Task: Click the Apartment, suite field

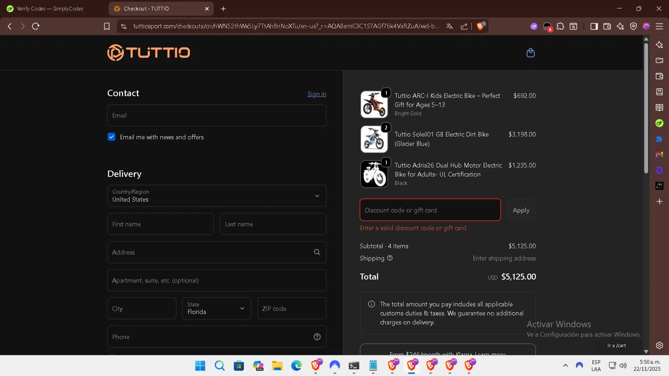Action: (217, 280)
